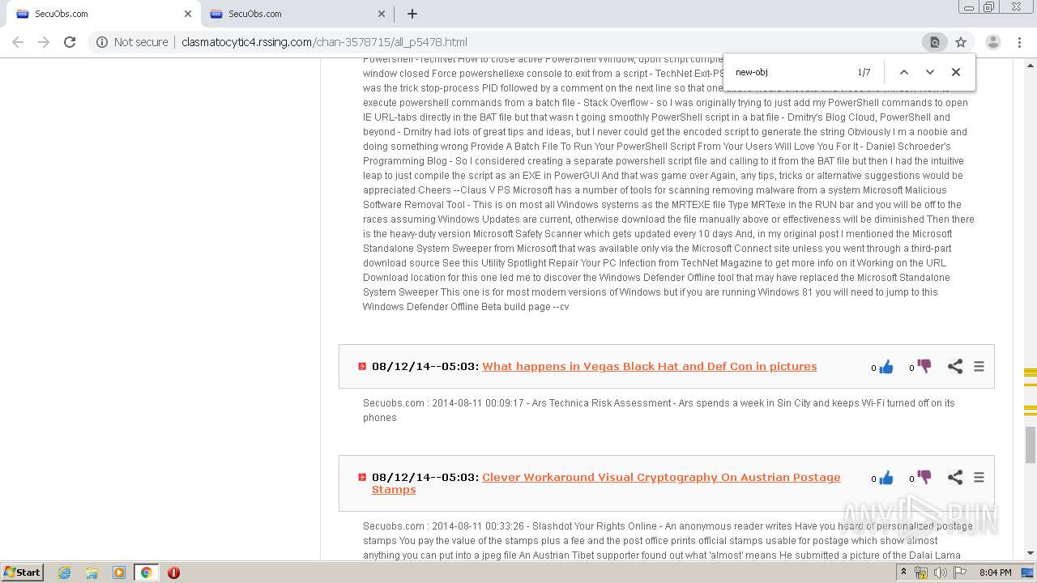Go forward to next page
The width and height of the screenshot is (1037, 583).
click(44, 42)
